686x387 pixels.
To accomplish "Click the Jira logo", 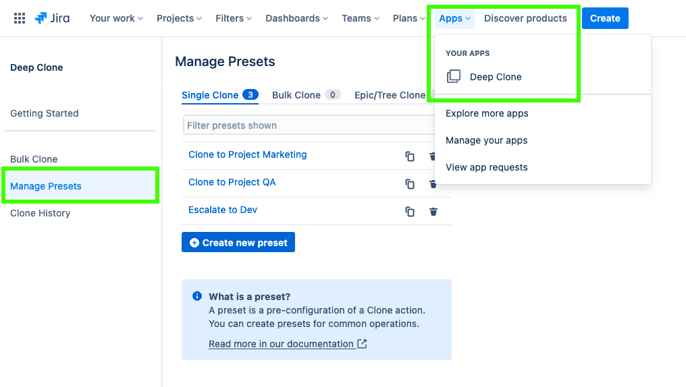I will (x=52, y=18).
